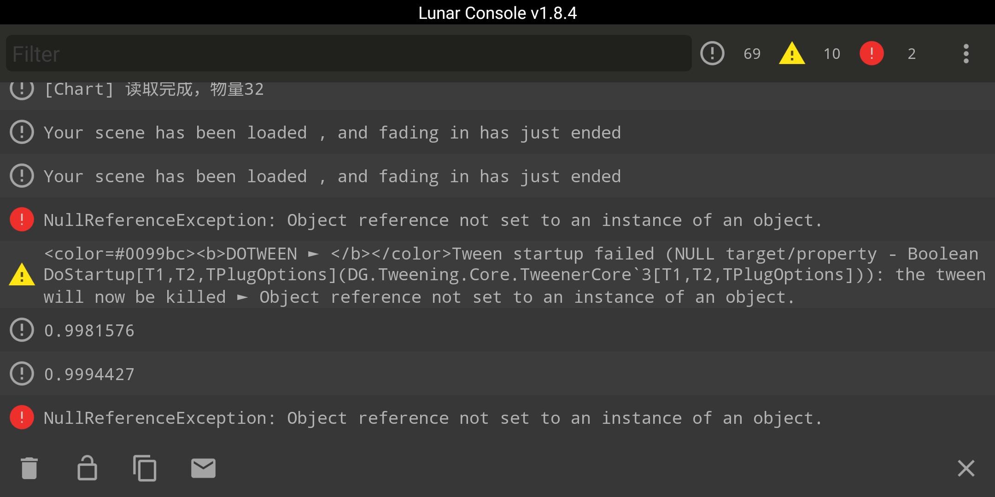Open the first NullReferenceException log entry

coord(433,220)
